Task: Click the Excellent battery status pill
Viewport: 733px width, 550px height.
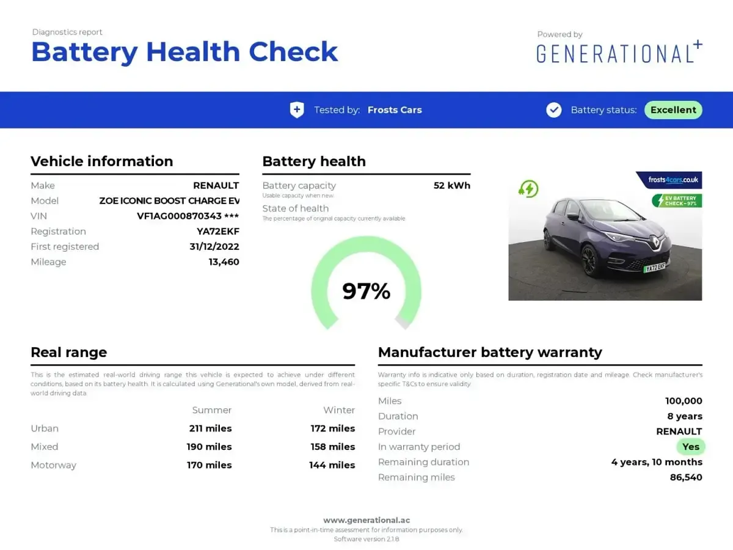Action: click(673, 110)
